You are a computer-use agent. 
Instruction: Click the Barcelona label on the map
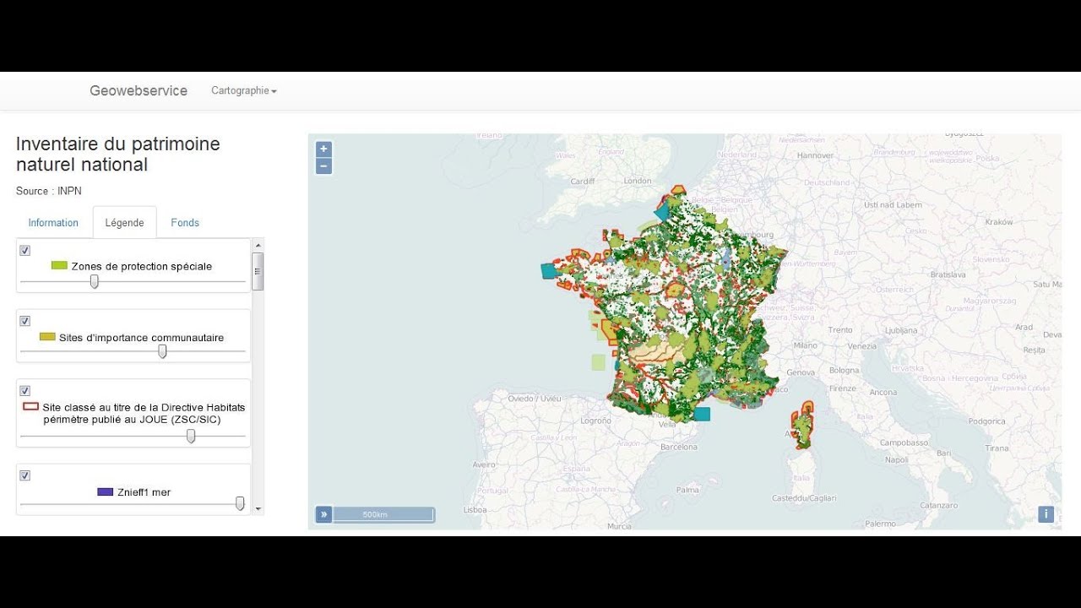point(679,447)
